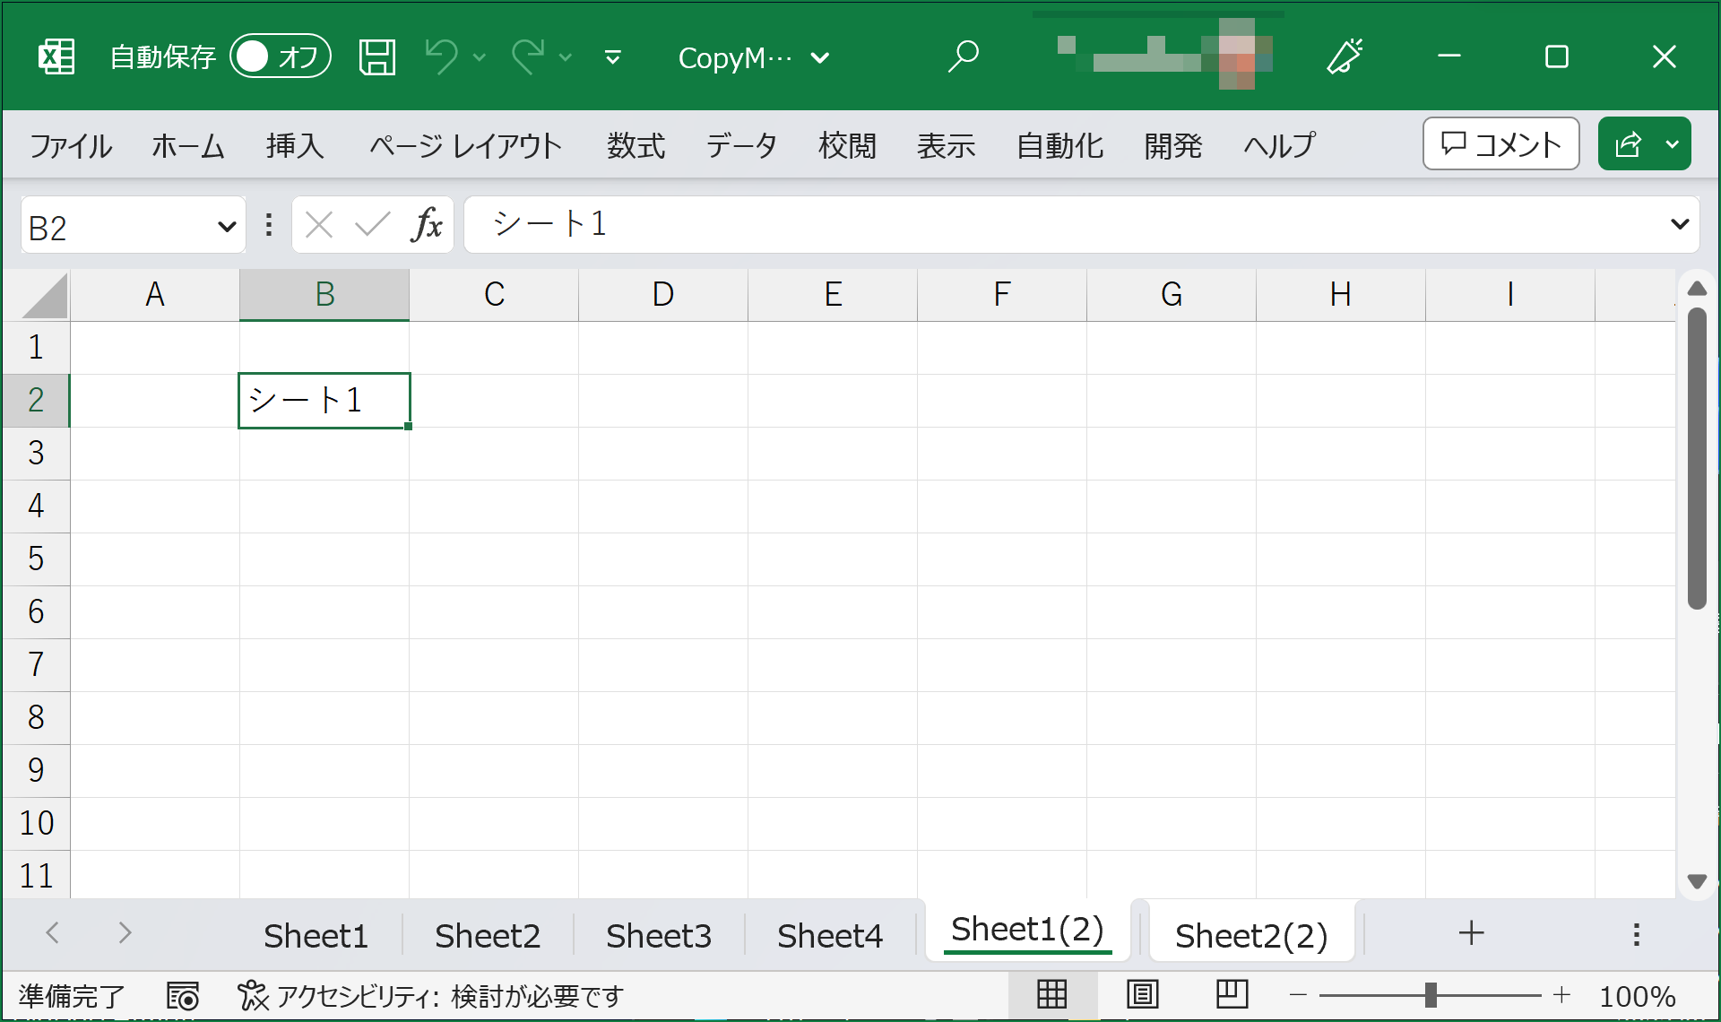Screen dimensions: 1721x1022
Task: Select row 5 header
Action: [x=36, y=559]
